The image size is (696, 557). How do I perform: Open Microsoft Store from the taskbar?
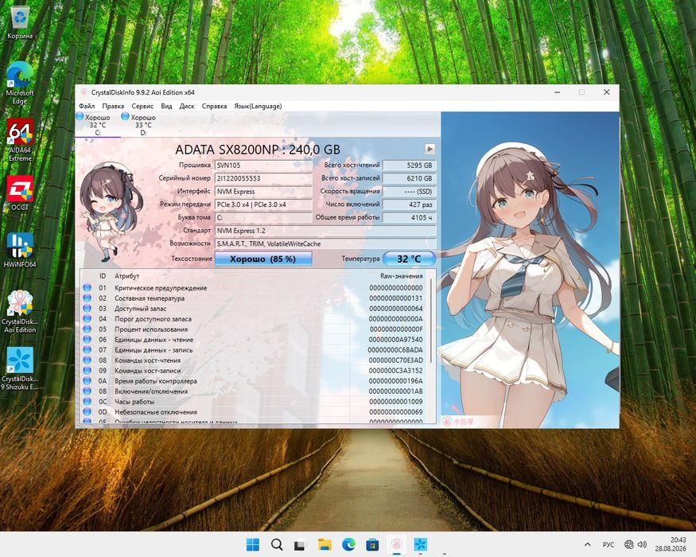(x=372, y=544)
